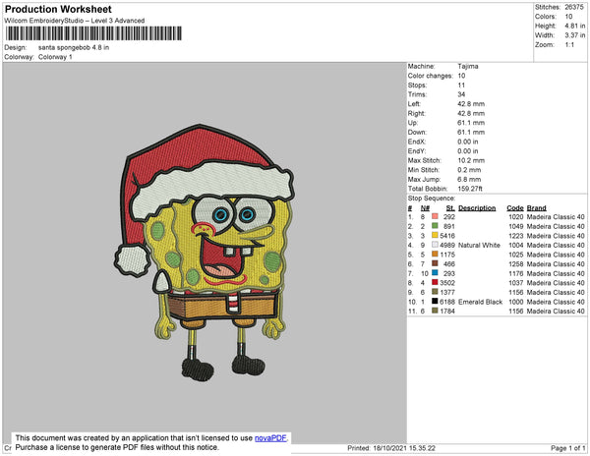Open the novaPDF link
Screen dimensions: 590x456
click(270, 438)
